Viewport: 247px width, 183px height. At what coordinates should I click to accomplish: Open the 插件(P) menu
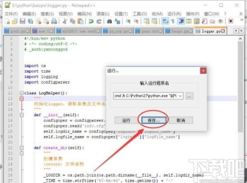[193, 14]
